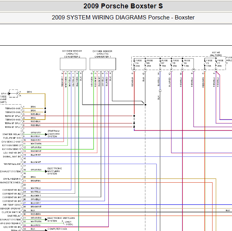
Task: Click the OXY SENS 2 GND pin label
Action: tap(11, 142)
